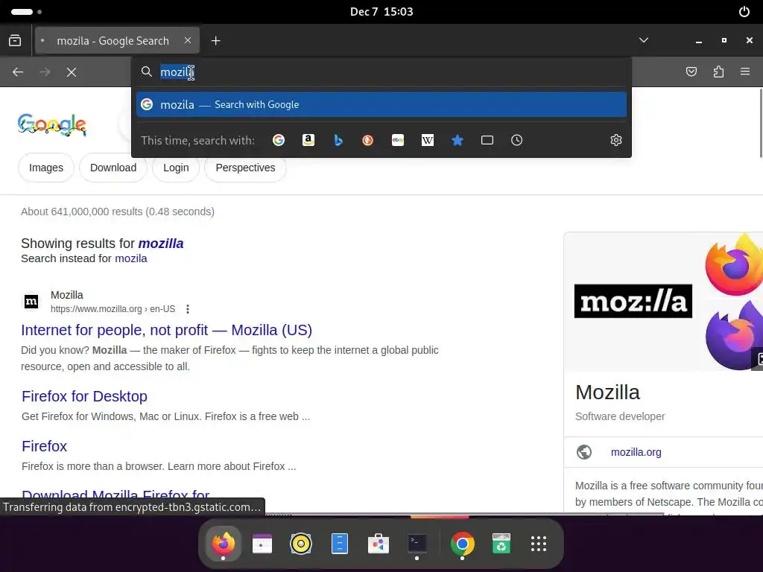Open the Software store in dock

(x=378, y=543)
